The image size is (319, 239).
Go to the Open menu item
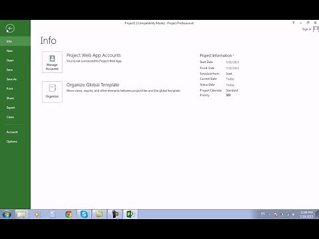point(15,60)
